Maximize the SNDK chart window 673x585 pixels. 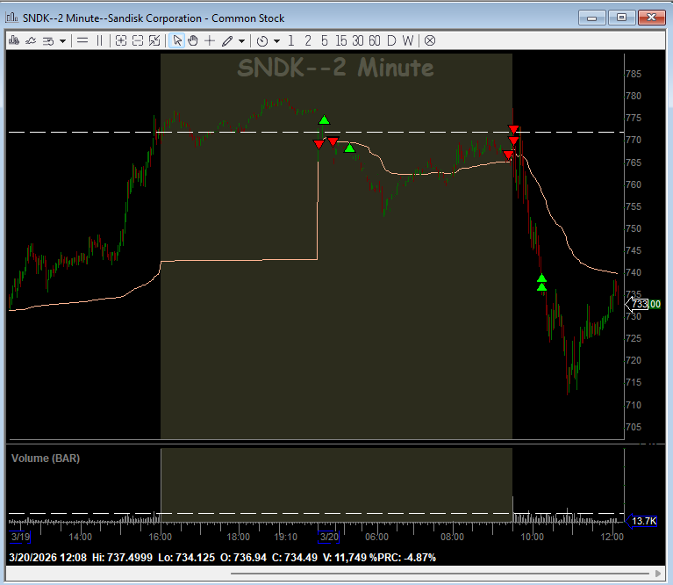(x=621, y=18)
